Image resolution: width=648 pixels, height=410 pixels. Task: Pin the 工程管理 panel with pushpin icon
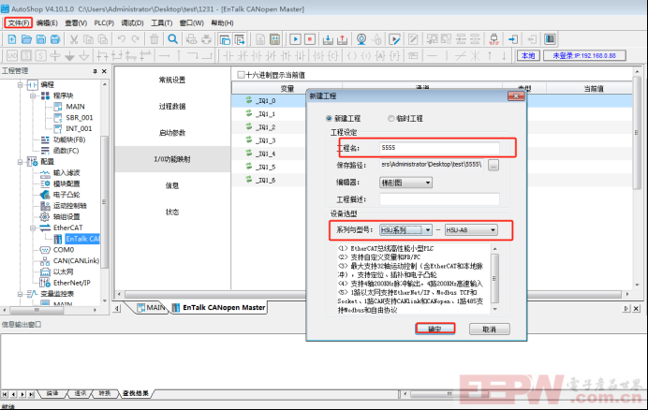pyautogui.click(x=95, y=71)
